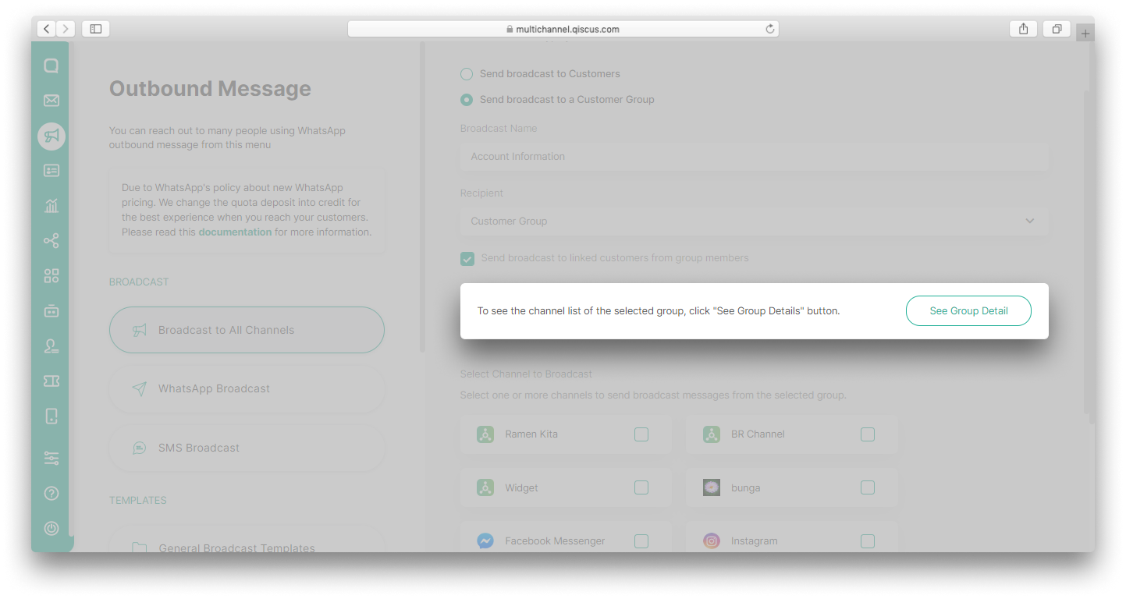Open the analytics chart sidebar icon
Viewport: 1126px width, 599px height.
click(x=52, y=206)
